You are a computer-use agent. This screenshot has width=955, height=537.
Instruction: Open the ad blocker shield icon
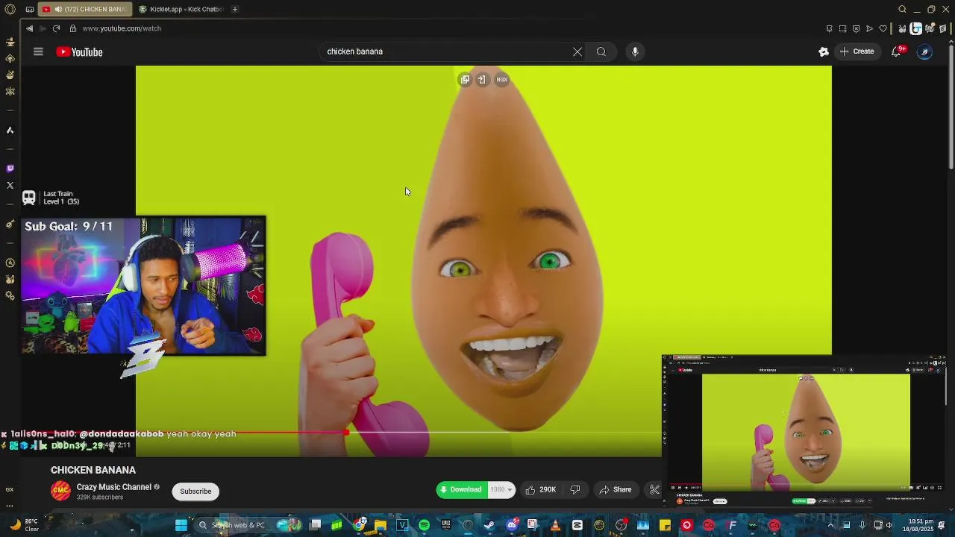pyautogui.click(x=856, y=28)
